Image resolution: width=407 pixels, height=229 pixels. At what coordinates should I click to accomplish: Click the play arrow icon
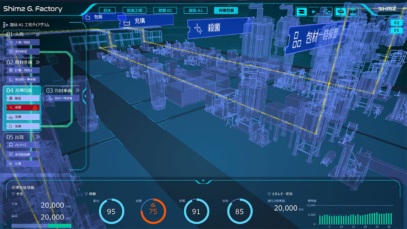(x=313, y=12)
